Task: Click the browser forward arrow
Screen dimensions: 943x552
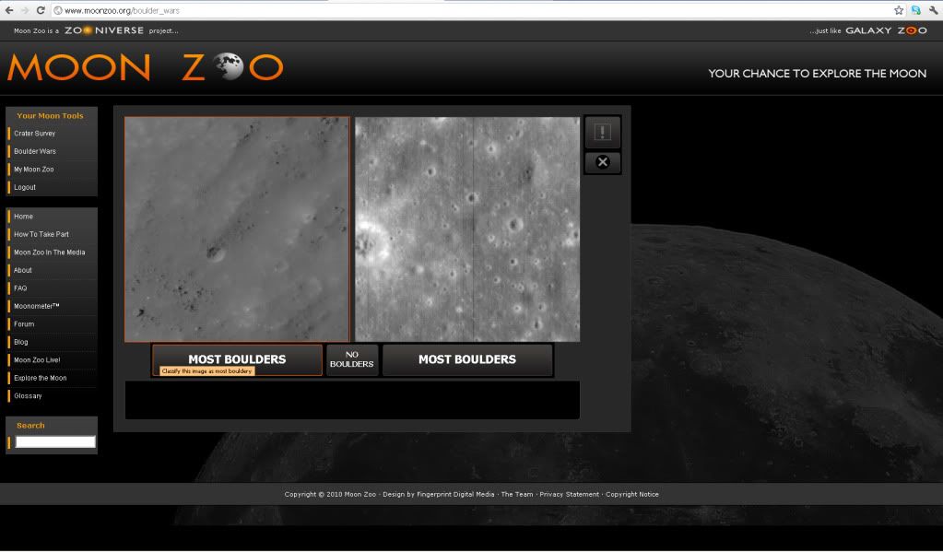Action: 25,10
